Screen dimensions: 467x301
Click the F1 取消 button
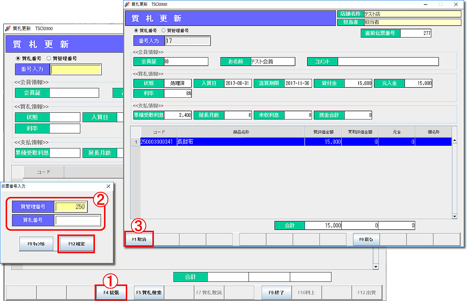pyautogui.click(x=139, y=239)
